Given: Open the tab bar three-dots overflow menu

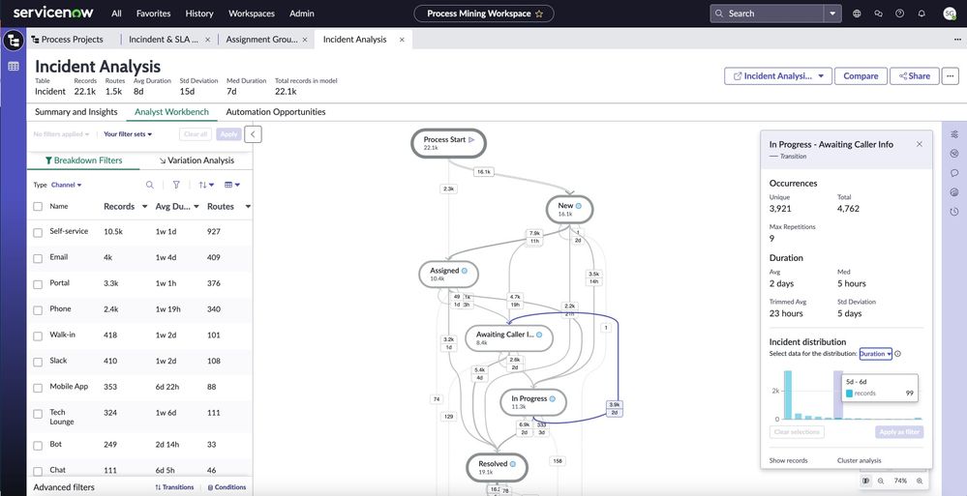Looking at the screenshot, I should pos(957,40).
